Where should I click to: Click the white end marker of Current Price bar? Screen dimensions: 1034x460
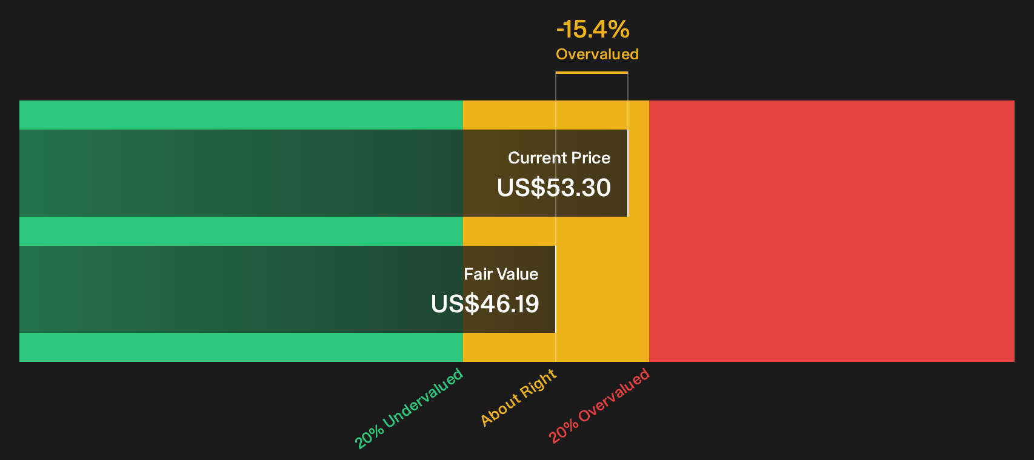tap(628, 173)
